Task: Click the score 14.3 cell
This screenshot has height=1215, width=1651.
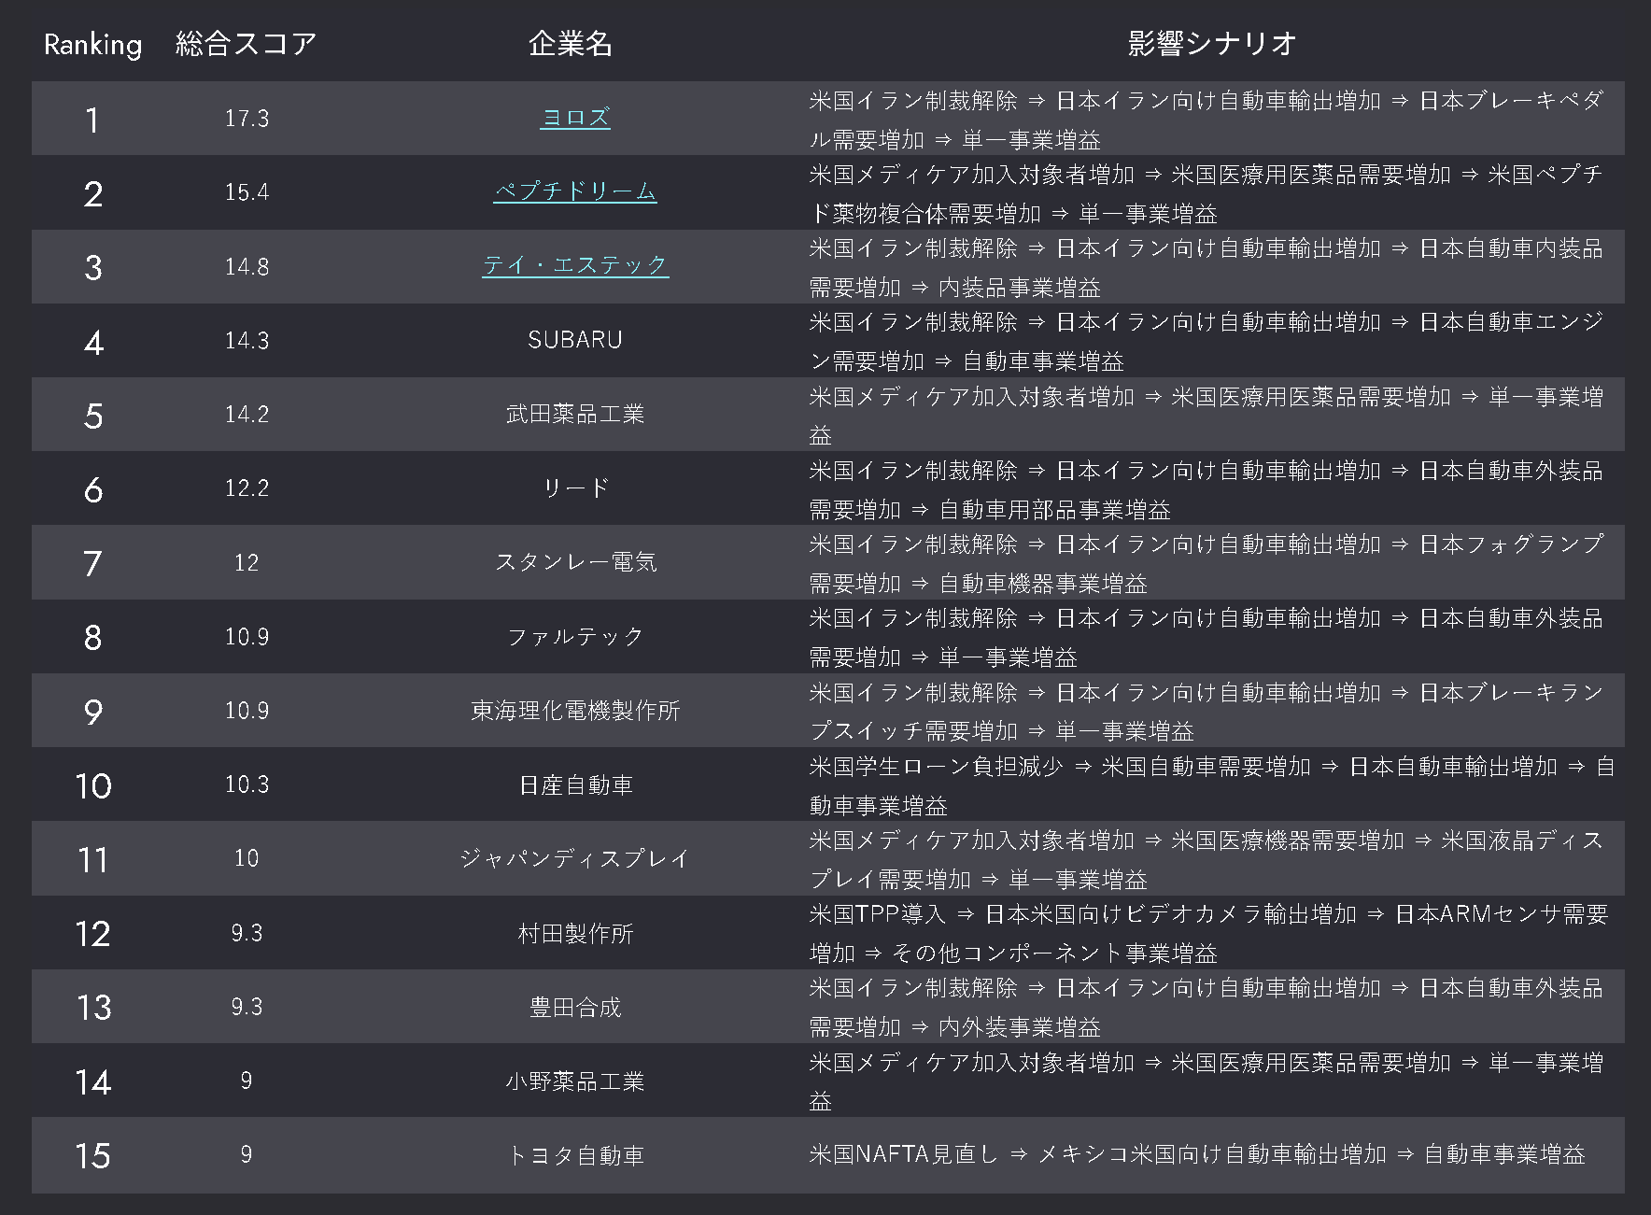Action: click(247, 340)
